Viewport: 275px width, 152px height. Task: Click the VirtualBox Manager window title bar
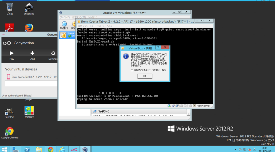click(124, 13)
